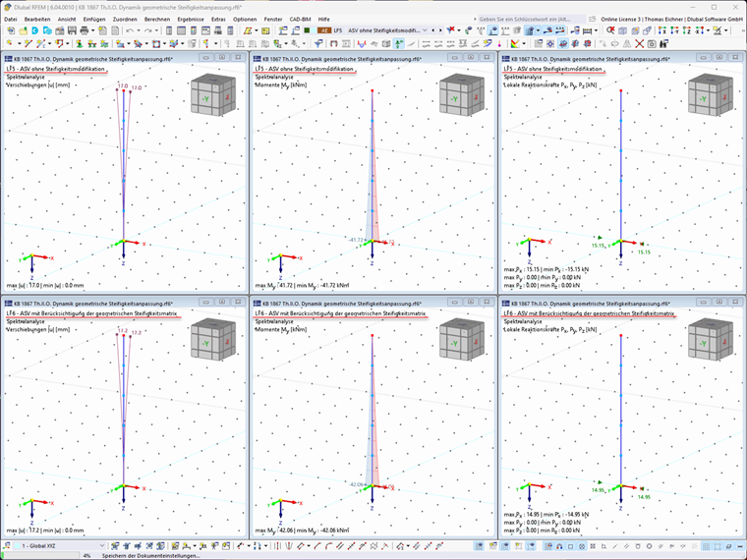747x560 pixels.
Task: Expand the print icon dropdown arrow
Action: tap(92, 30)
